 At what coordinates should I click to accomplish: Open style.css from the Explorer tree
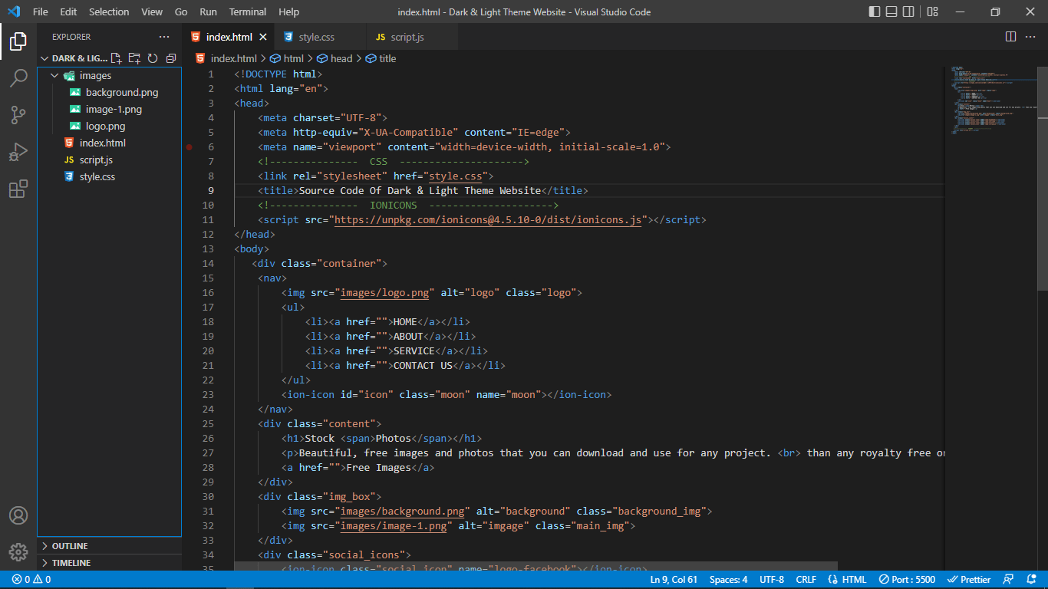[x=110, y=176]
